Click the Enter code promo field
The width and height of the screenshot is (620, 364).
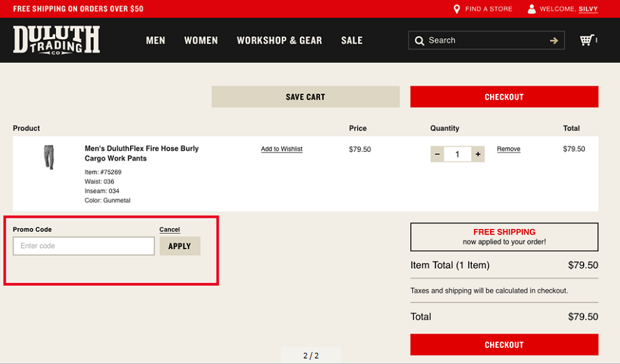(84, 246)
